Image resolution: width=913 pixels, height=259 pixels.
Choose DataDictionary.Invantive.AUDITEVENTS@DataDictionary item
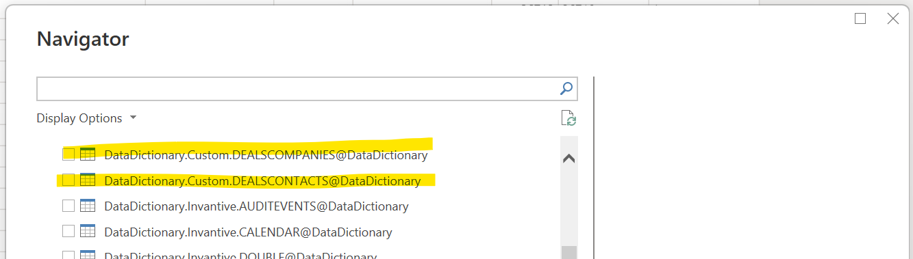click(256, 206)
